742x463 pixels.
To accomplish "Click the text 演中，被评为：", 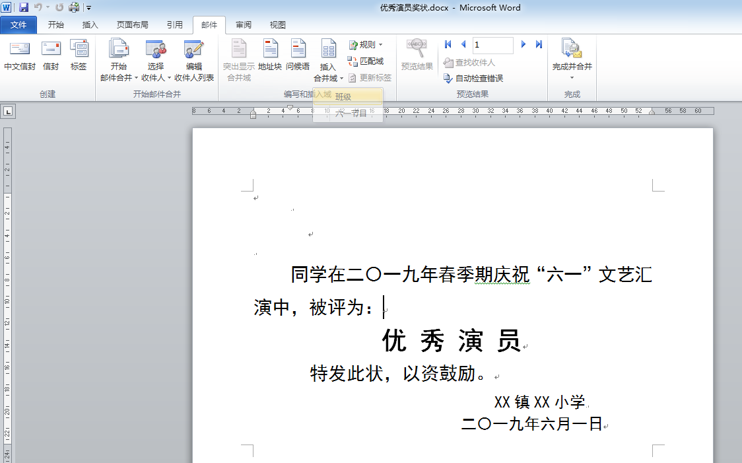I will (x=314, y=307).
